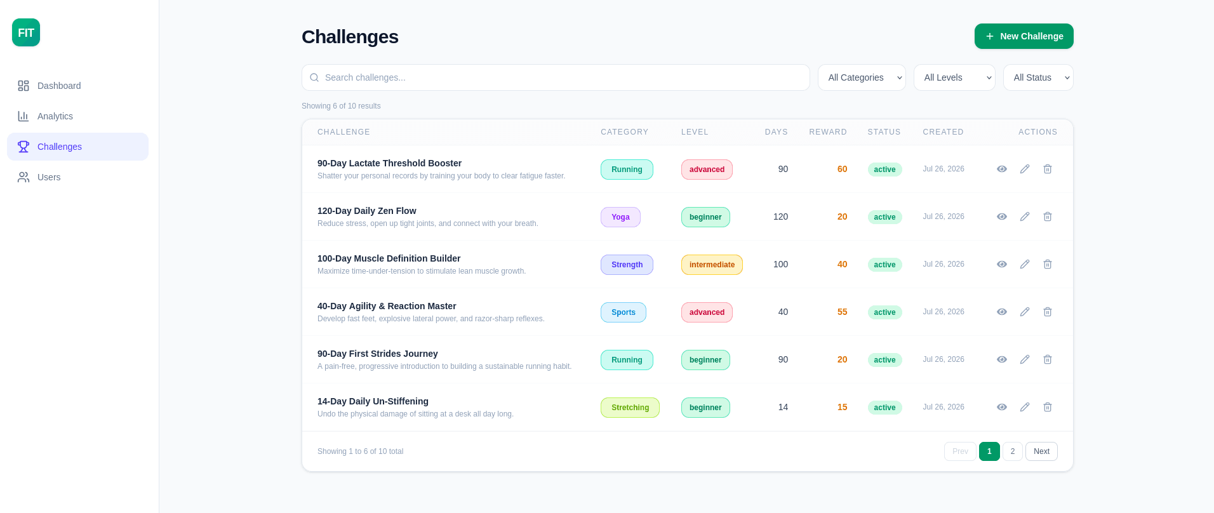The width and height of the screenshot is (1214, 513).
Task: Expand the All Levels filter
Action: coord(954,77)
